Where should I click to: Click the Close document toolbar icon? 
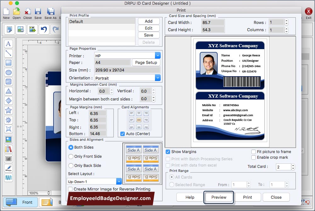[x=27, y=11]
